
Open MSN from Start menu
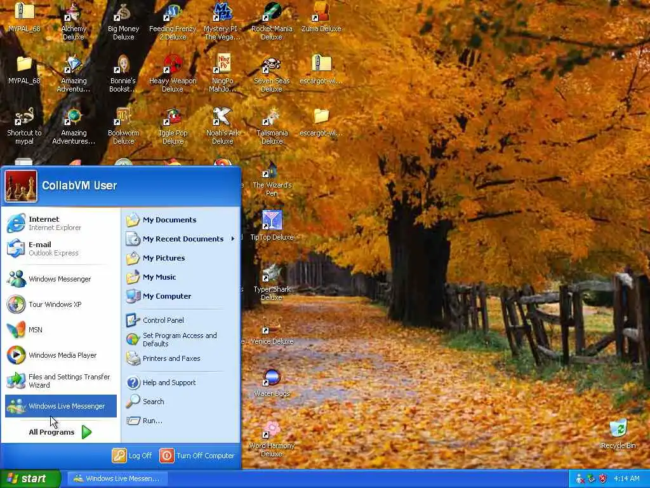(61, 330)
